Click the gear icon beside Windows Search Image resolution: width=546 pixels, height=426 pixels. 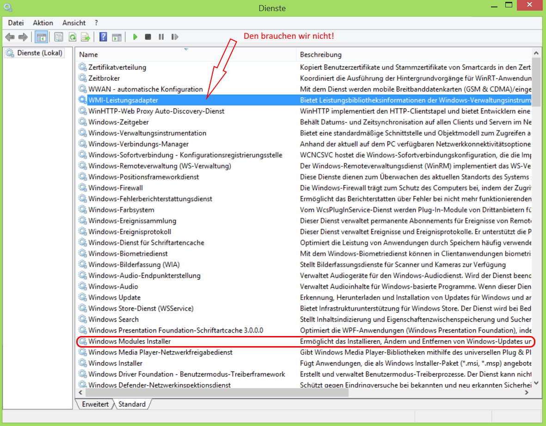(82, 319)
